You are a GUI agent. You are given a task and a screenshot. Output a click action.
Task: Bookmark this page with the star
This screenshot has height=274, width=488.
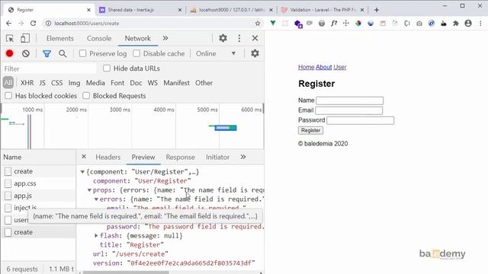tap(258, 24)
